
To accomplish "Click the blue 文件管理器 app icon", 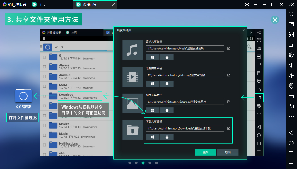I will (23, 96).
